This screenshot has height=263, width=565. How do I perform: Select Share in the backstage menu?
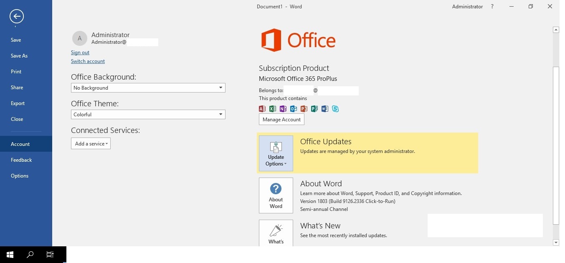tap(26, 88)
